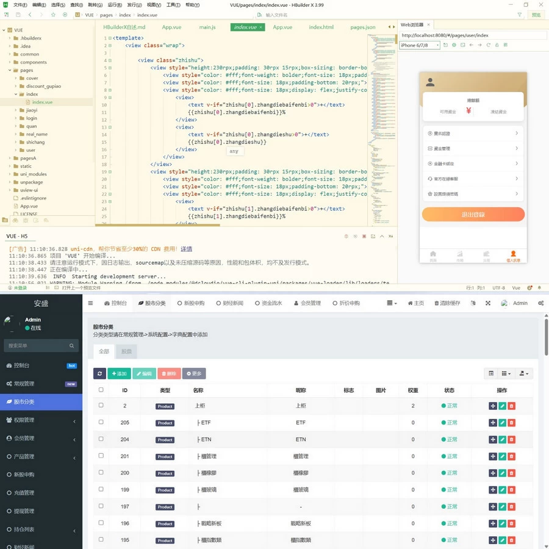The width and height of the screenshot is (549, 549).
Task: Click the notification bell in HBuilder status bar
Action: pos(539,288)
